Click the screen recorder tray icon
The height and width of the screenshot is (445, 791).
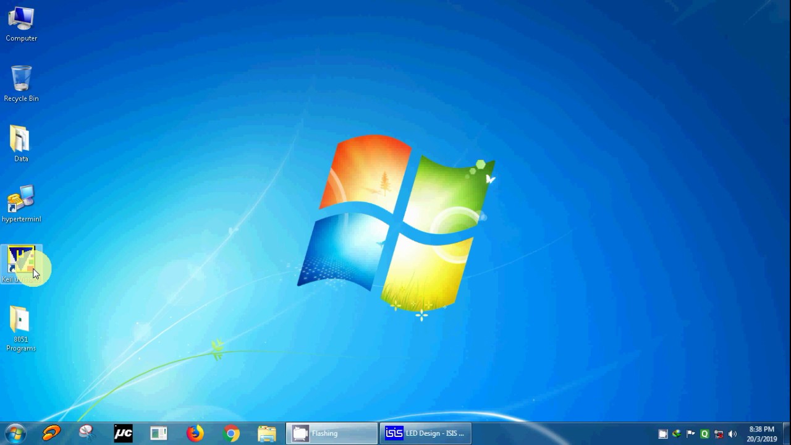(x=663, y=434)
